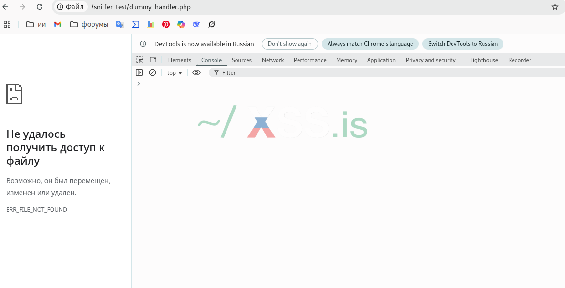Open the Network tab
The image size is (565, 288).
[273, 60]
